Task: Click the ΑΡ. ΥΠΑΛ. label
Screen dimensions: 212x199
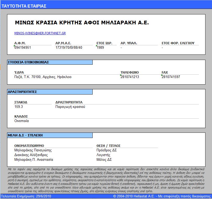Action: [x=129, y=43]
